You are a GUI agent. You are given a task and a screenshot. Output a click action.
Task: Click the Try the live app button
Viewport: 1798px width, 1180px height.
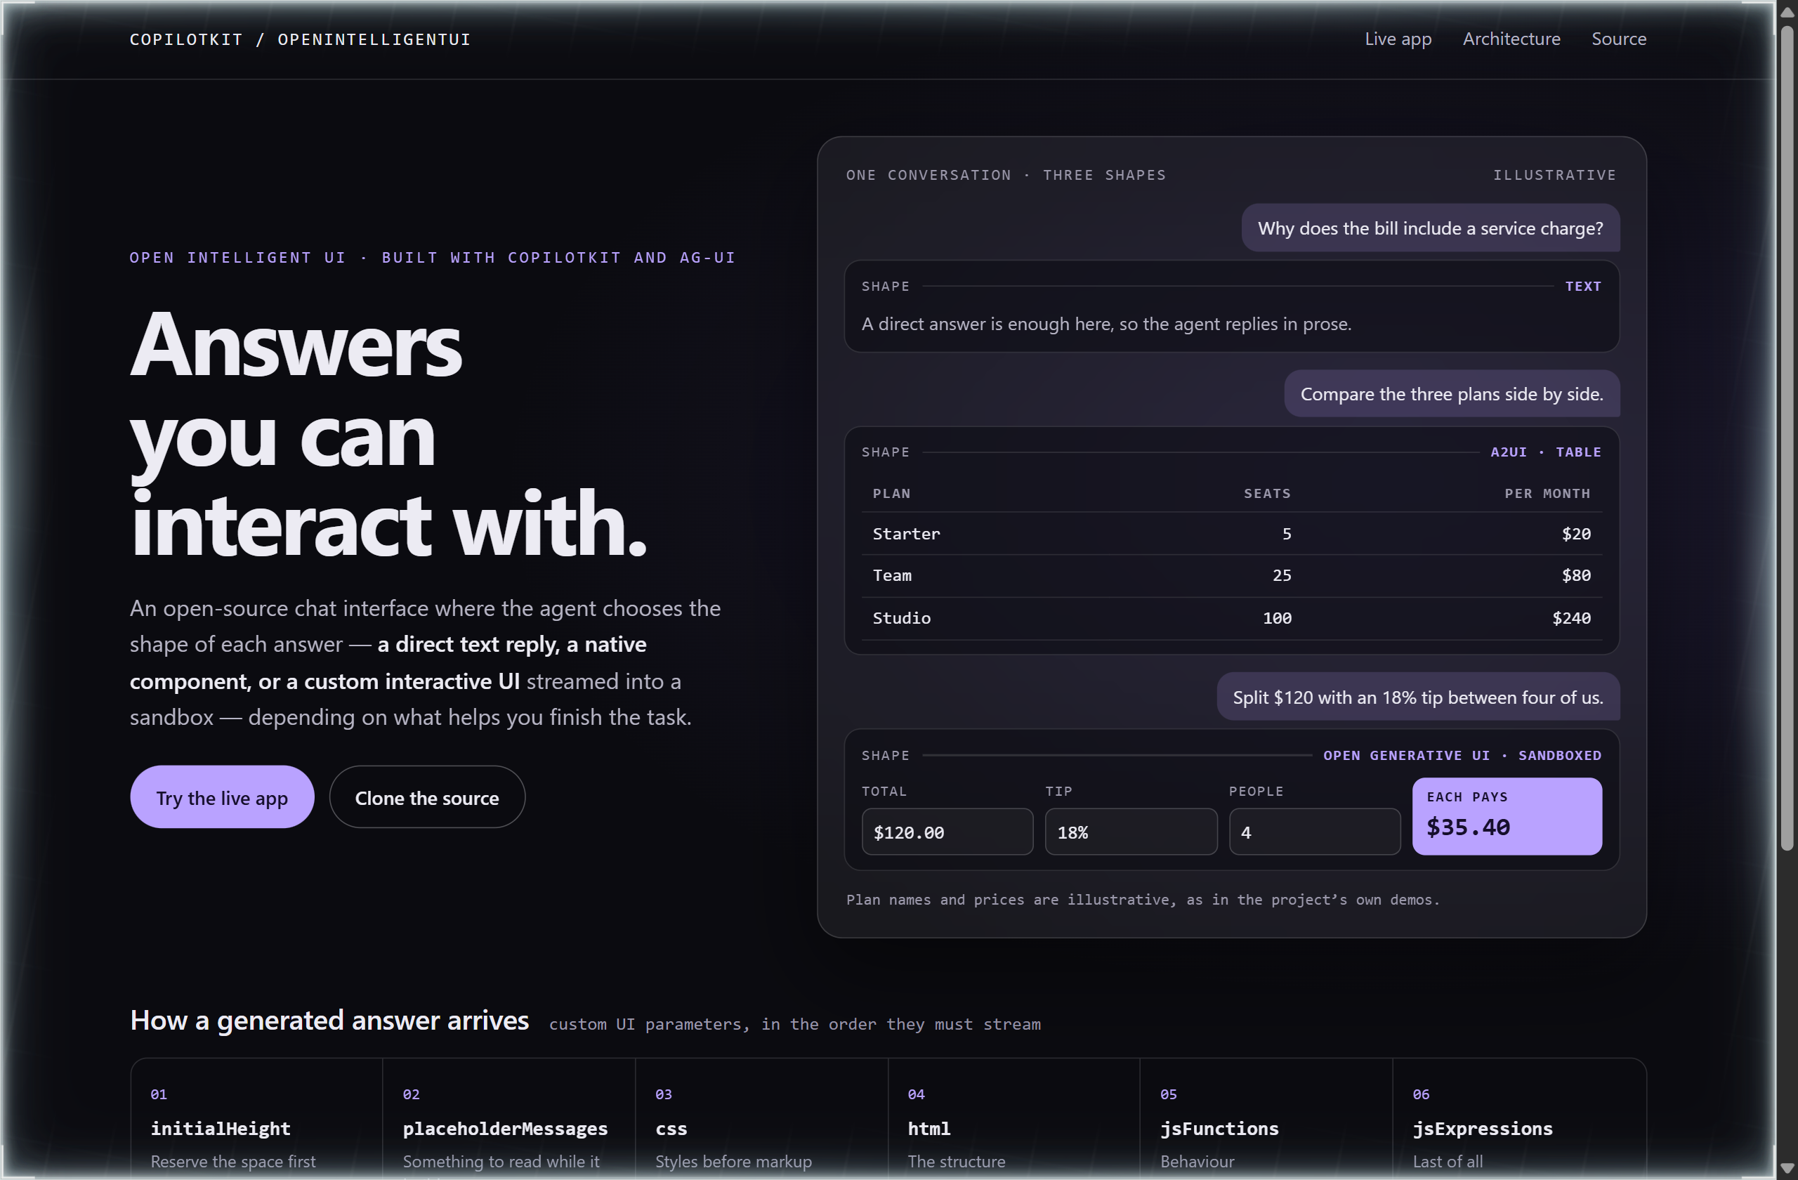click(x=222, y=797)
